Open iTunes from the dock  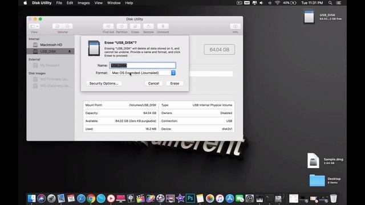(x=220, y=198)
